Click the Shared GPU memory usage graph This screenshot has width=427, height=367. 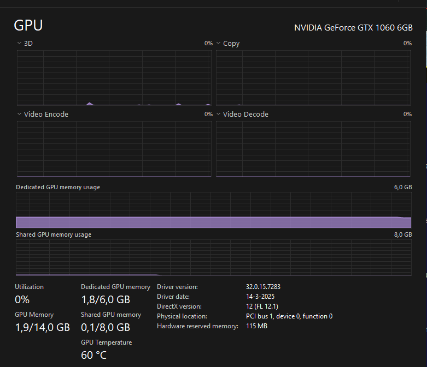coord(213,257)
